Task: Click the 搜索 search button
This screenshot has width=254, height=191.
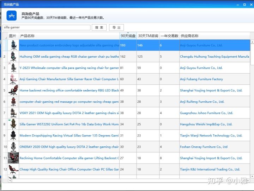Action: [x=99, y=27]
